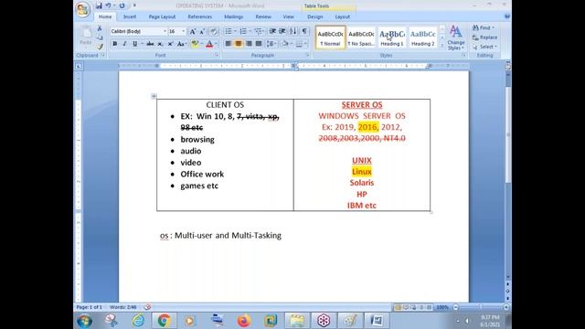This screenshot has width=585, height=329.
Task: Open the font size dropdown
Action: (x=183, y=31)
